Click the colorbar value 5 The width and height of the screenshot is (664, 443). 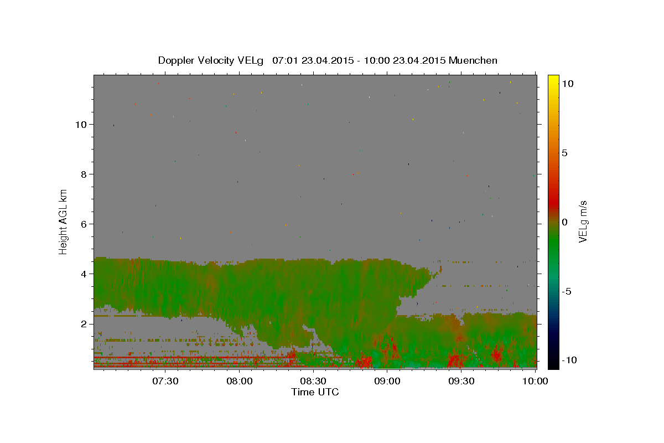point(564,153)
